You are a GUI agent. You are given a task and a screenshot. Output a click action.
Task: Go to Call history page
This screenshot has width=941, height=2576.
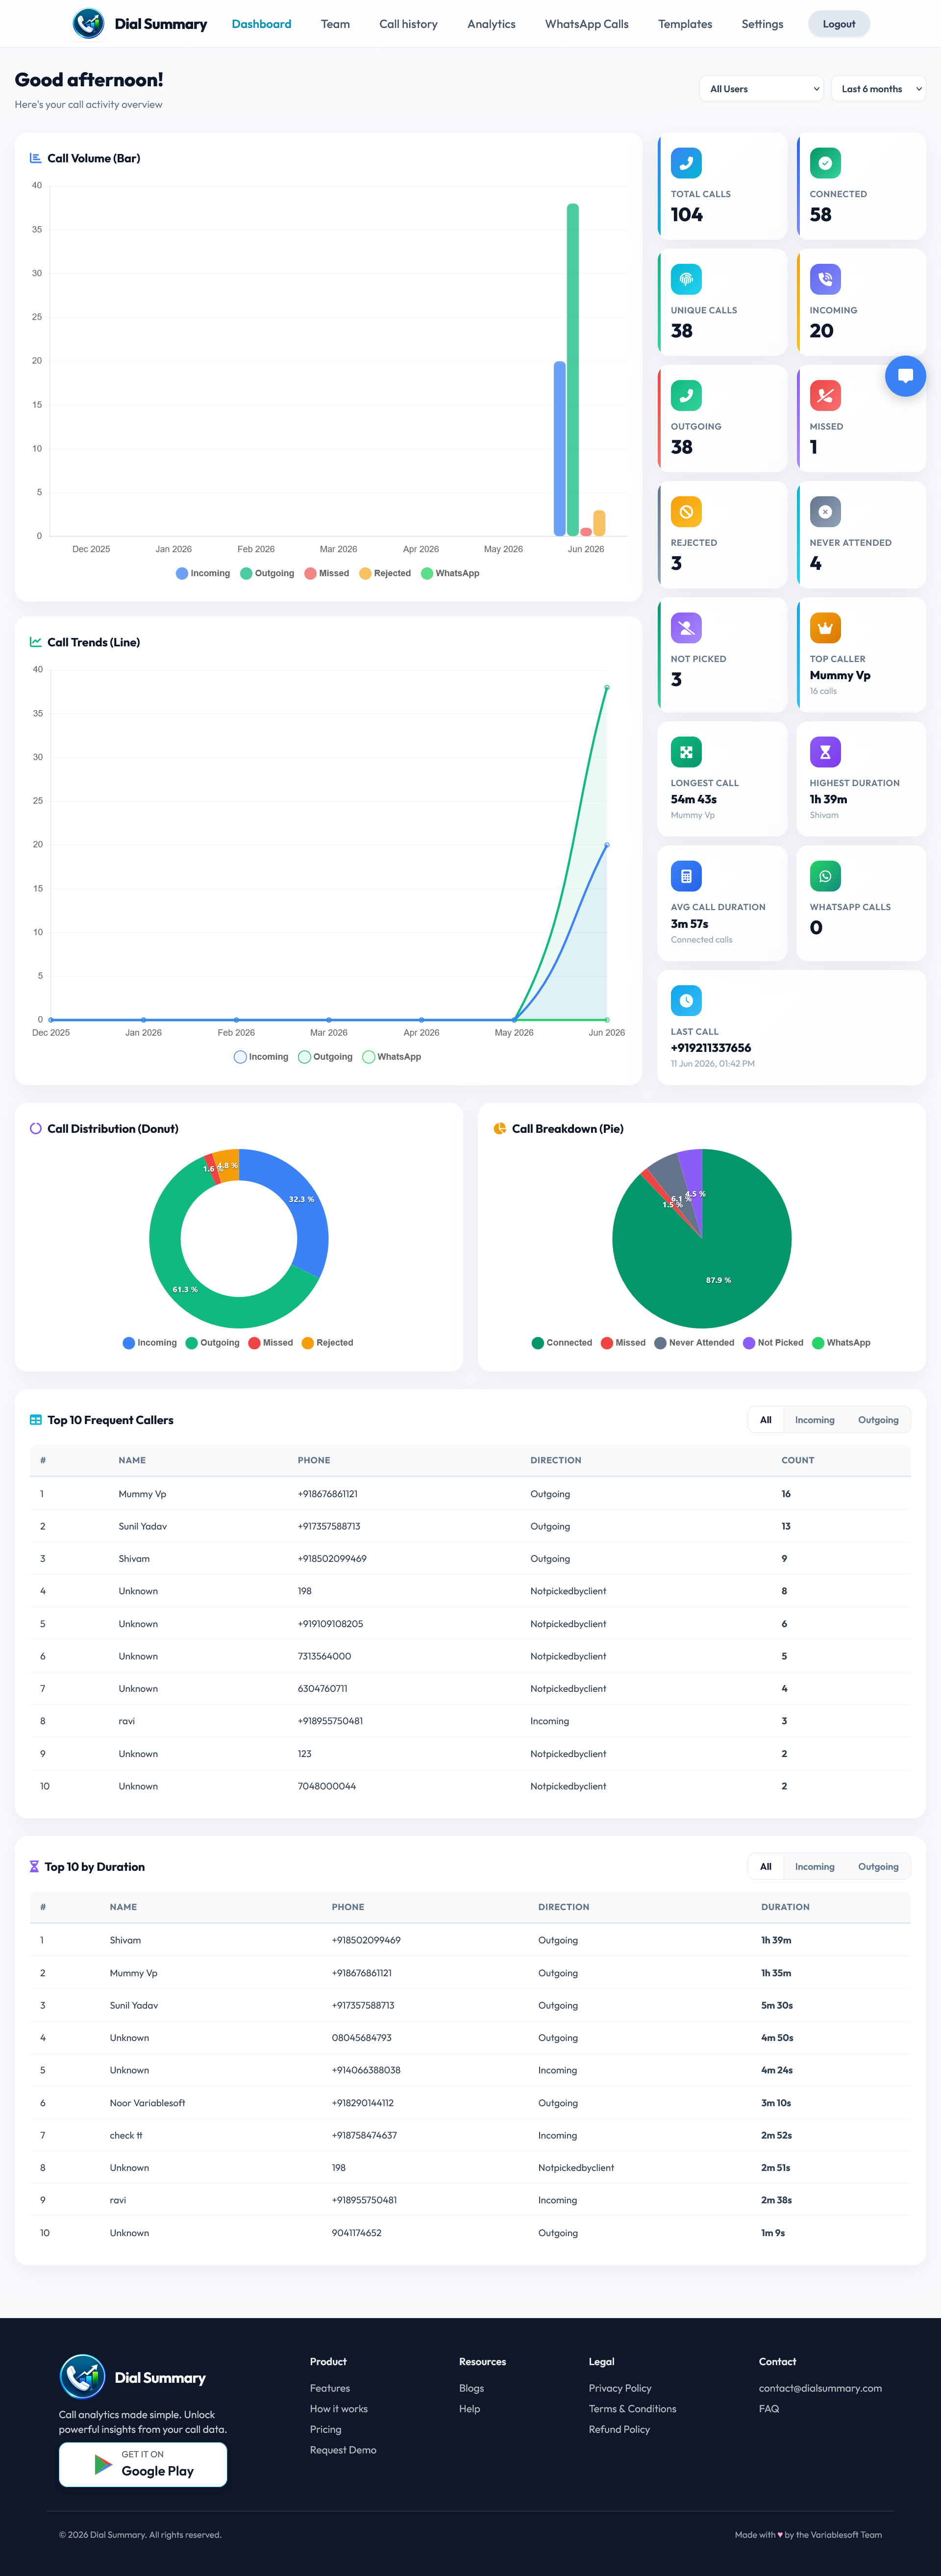[x=409, y=24]
